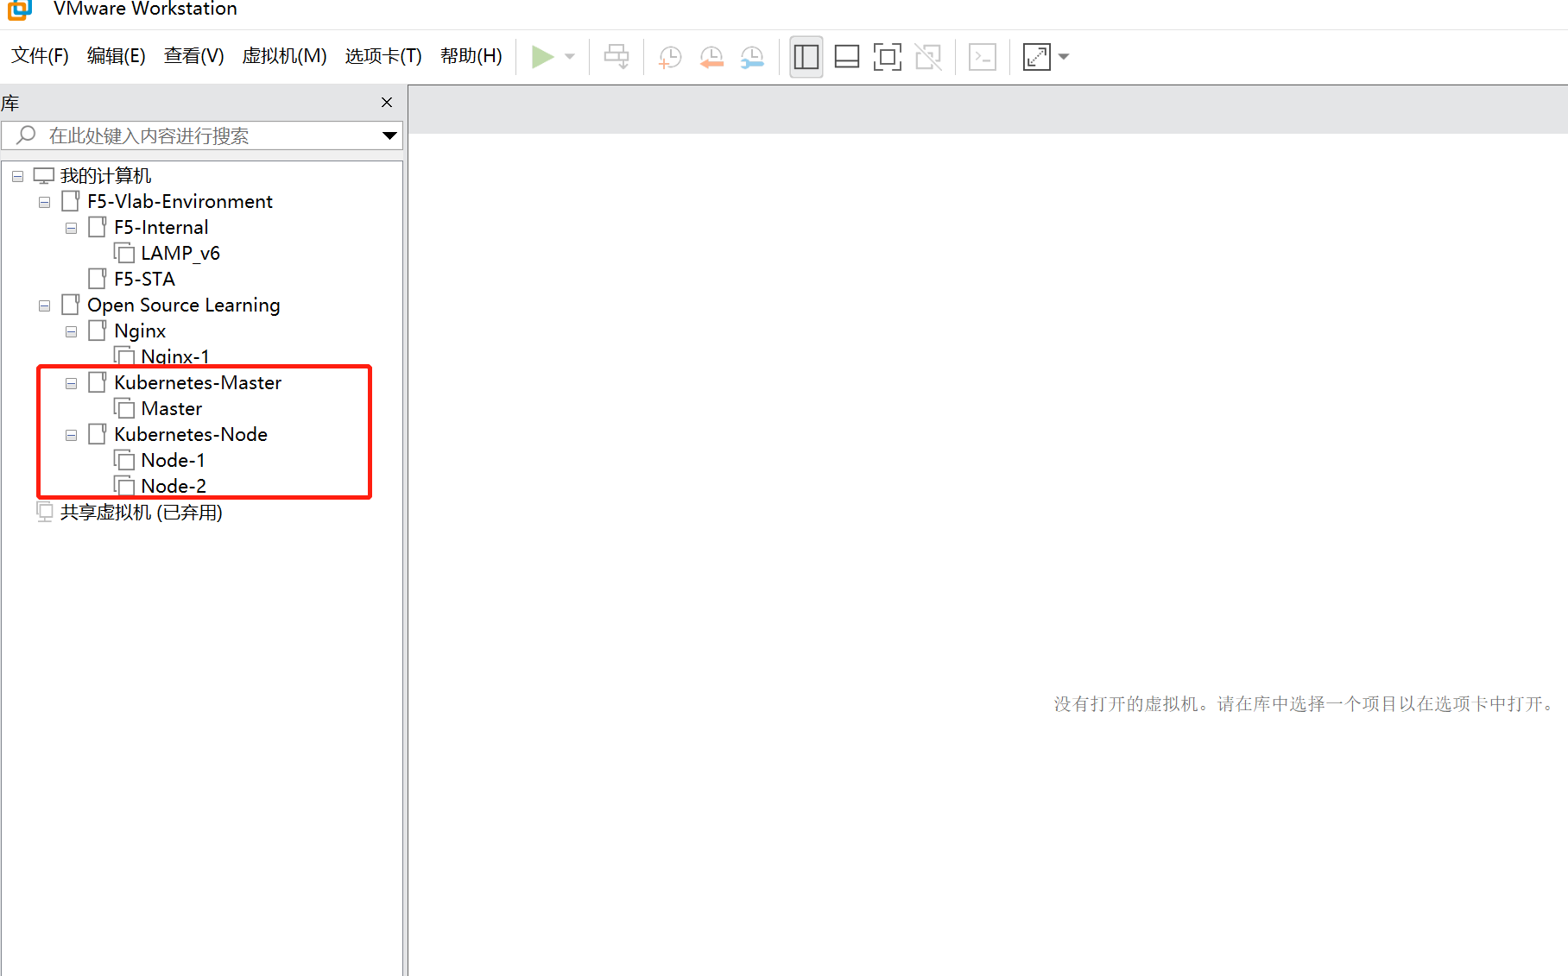
Task: Select 我的计算机 in the library tree
Action: pyautogui.click(x=105, y=176)
